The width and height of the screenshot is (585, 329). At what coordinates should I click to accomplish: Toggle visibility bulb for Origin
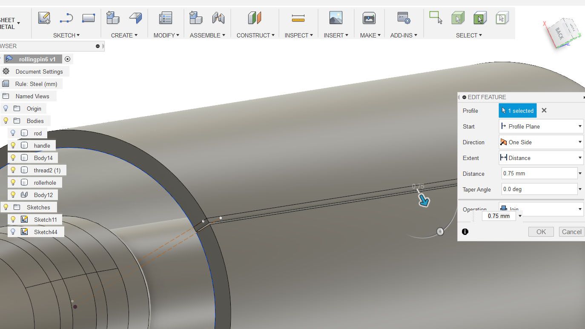(x=6, y=109)
